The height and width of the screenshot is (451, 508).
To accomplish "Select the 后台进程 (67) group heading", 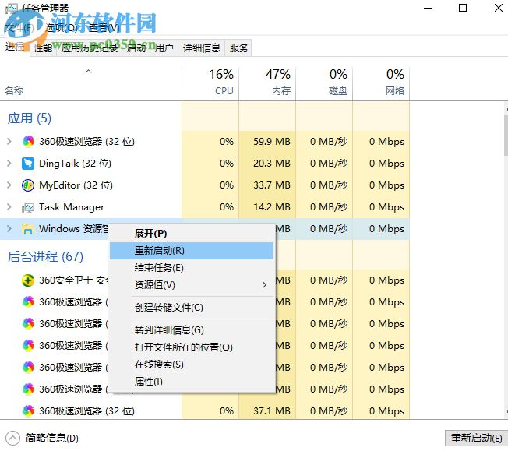I will point(45,257).
